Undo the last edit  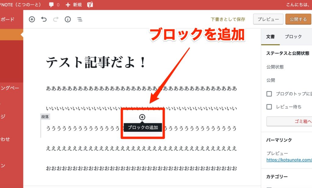(44, 19)
